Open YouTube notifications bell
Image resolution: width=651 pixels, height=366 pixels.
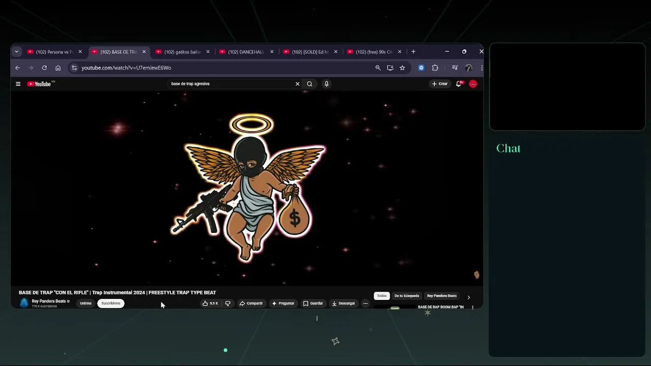(459, 84)
